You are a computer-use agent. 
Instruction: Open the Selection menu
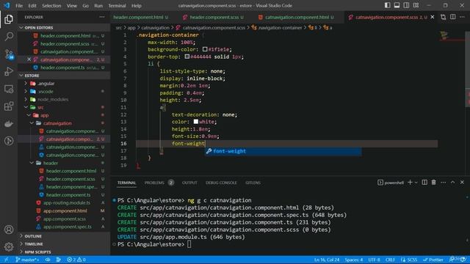51,5
